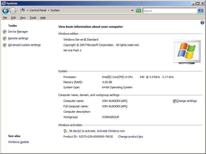Screen dimensions: 206x154
Task: Click inside the Search input field
Action: (x=170, y=11)
